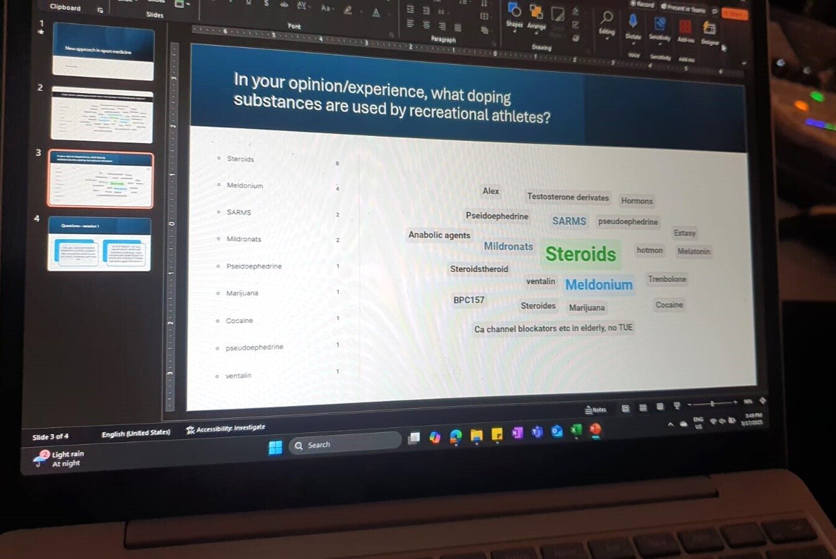Open the taskbar clock and date
The height and width of the screenshot is (559, 836).
pos(753,419)
